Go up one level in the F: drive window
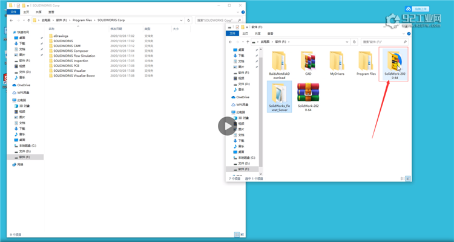The width and height of the screenshot is (454, 242). (248, 42)
